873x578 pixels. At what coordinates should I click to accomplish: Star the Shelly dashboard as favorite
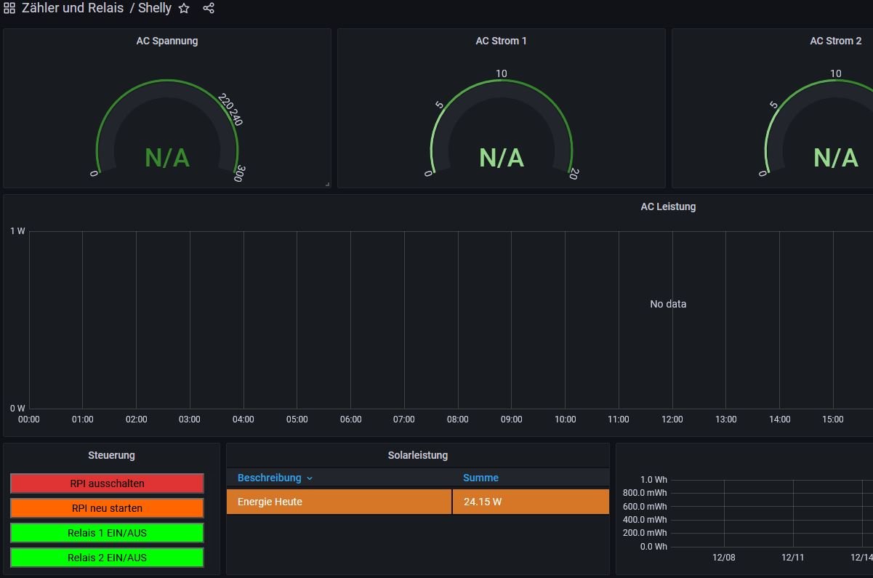[184, 9]
